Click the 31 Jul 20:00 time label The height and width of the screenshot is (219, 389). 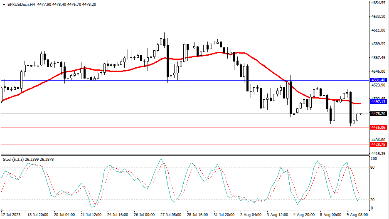224,215
